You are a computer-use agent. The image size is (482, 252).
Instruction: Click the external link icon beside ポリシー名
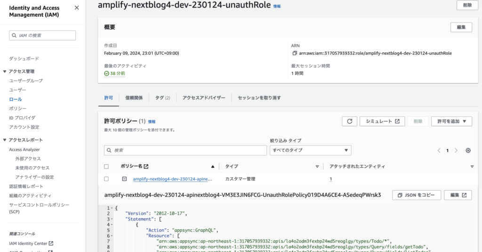coord(146,166)
